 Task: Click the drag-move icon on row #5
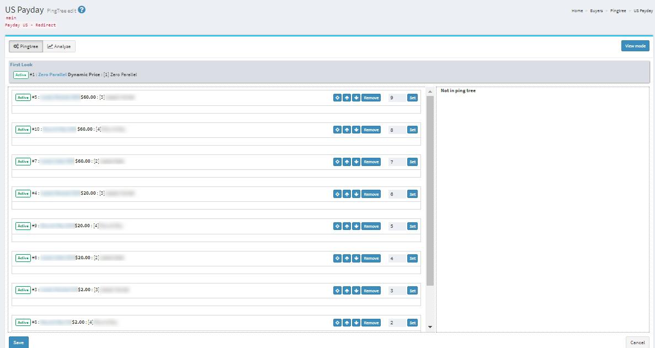(337, 98)
